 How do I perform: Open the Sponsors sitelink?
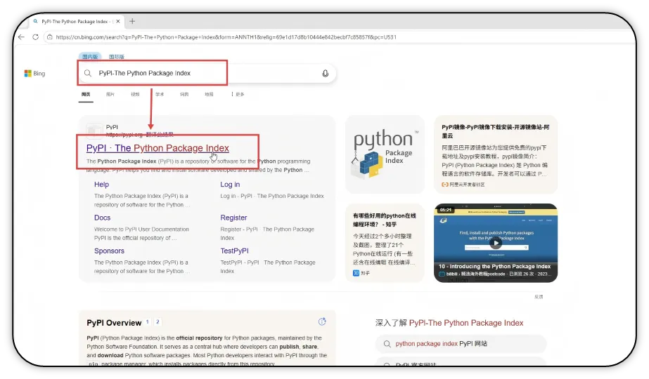click(109, 251)
